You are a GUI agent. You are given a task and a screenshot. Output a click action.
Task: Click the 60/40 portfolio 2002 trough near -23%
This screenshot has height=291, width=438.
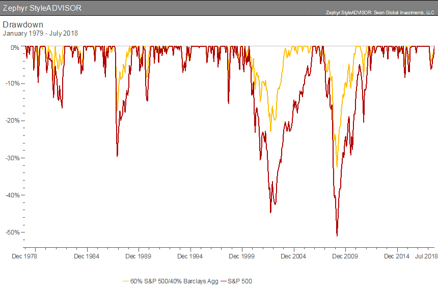coord(270,131)
